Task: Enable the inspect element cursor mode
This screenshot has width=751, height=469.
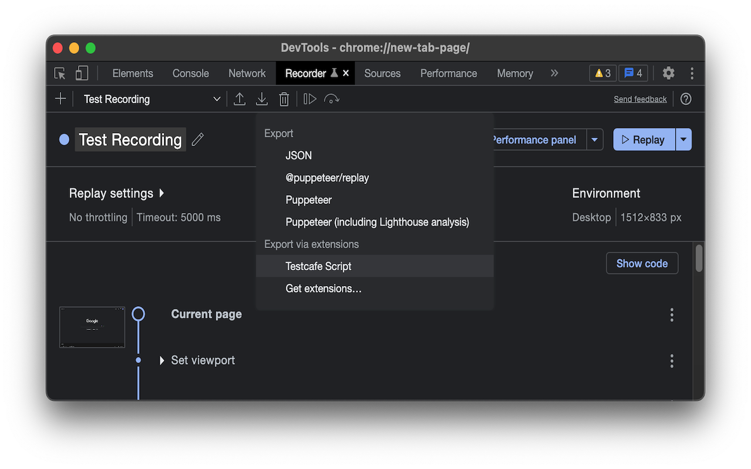Action: click(x=59, y=73)
